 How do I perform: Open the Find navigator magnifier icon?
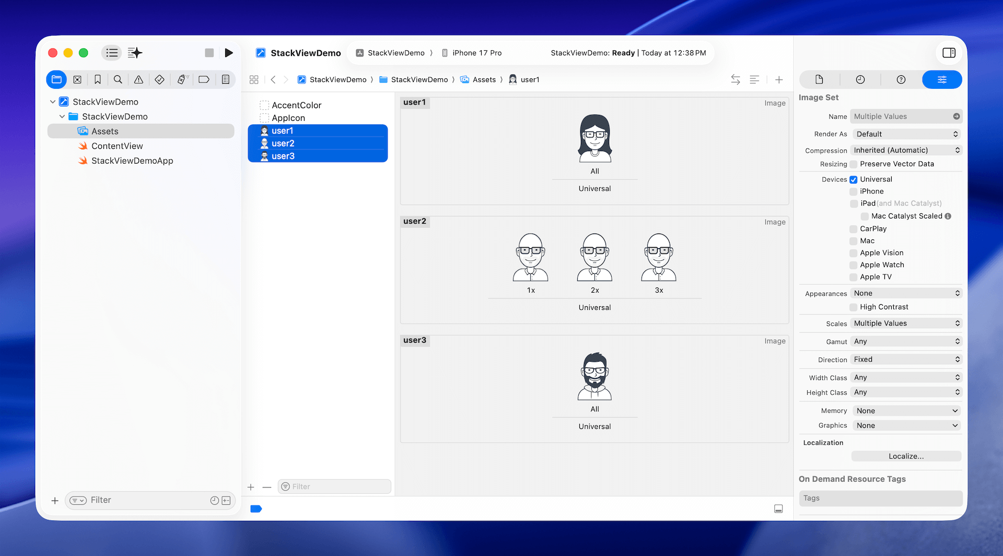click(118, 79)
